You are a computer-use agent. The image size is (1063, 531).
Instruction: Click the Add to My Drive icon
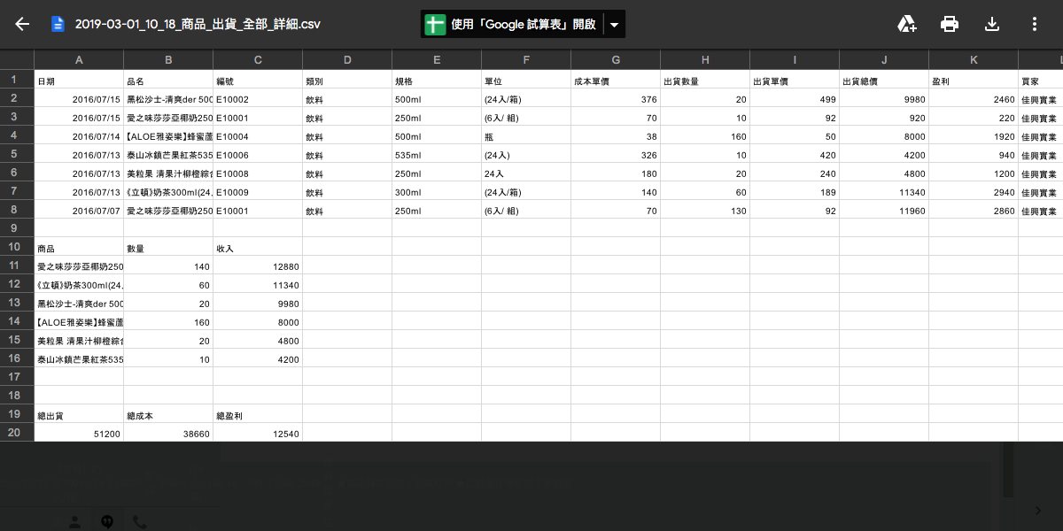click(x=906, y=24)
